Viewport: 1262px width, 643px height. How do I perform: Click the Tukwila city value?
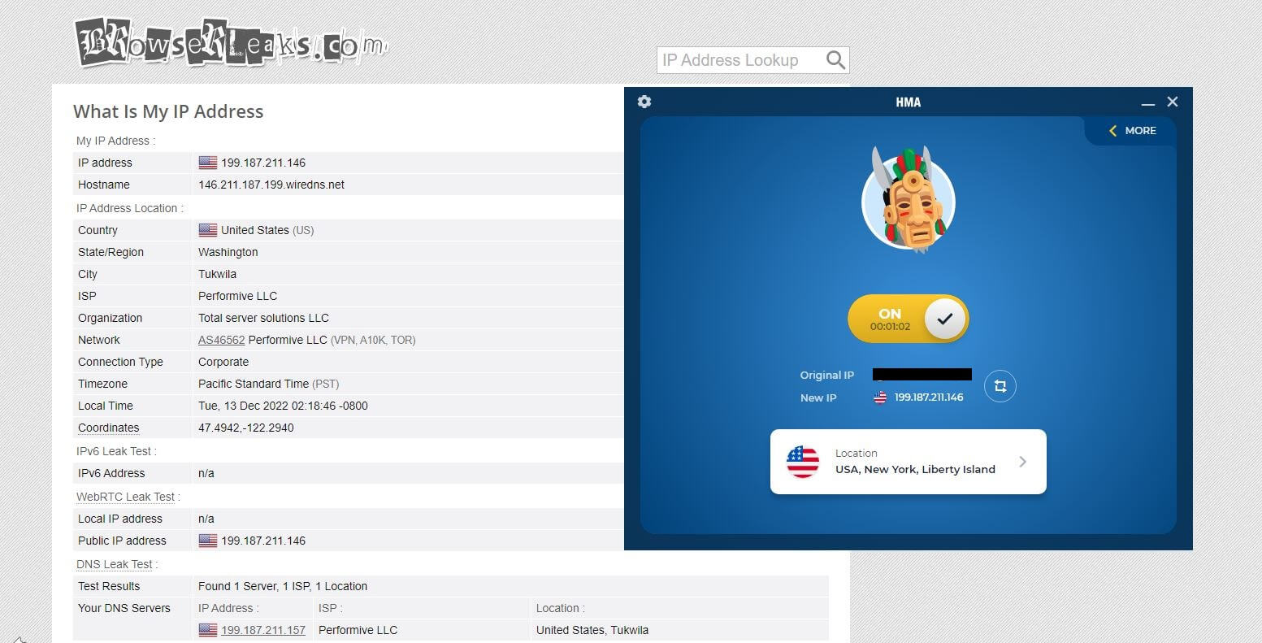pyautogui.click(x=218, y=274)
